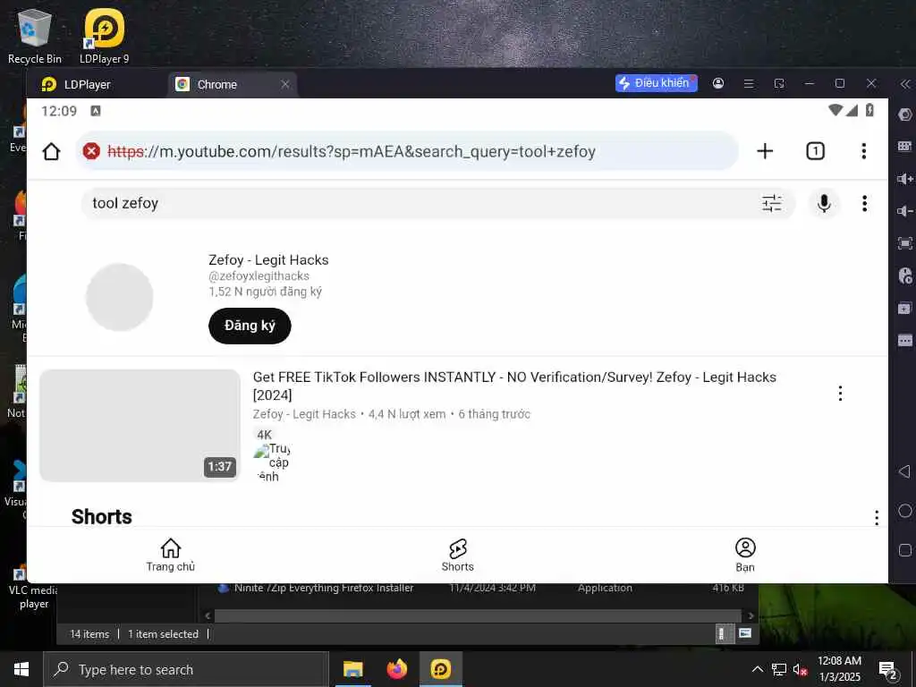Click the @zefoyxlegithacks handle

tap(259, 276)
